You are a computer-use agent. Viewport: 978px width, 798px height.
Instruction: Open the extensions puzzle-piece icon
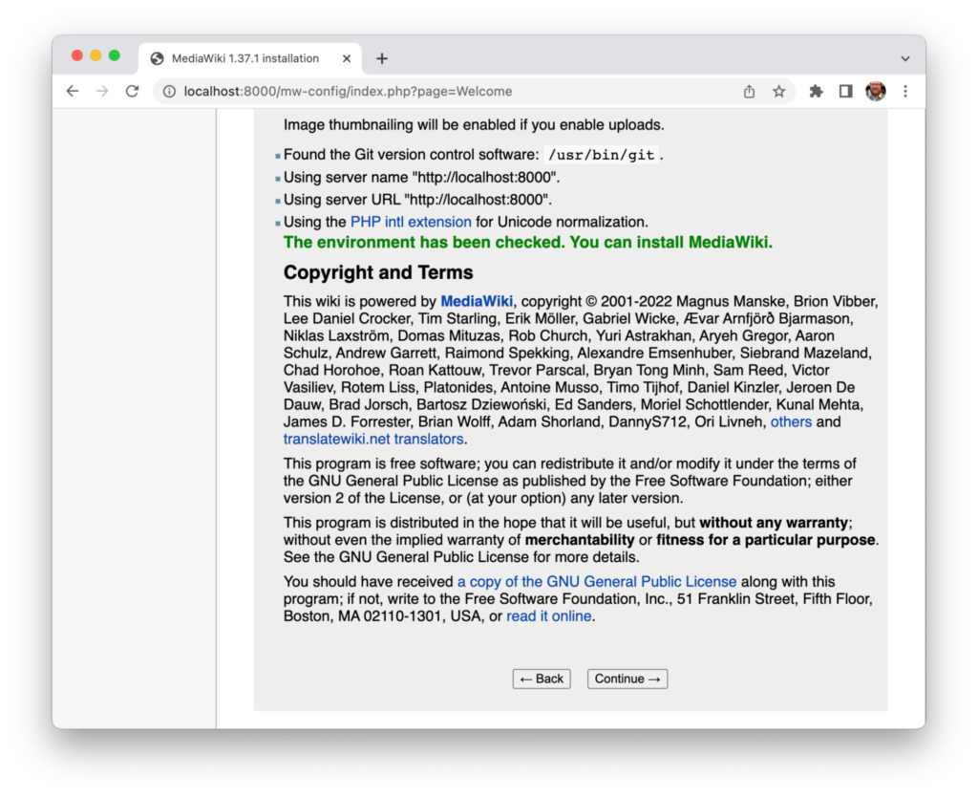(815, 91)
